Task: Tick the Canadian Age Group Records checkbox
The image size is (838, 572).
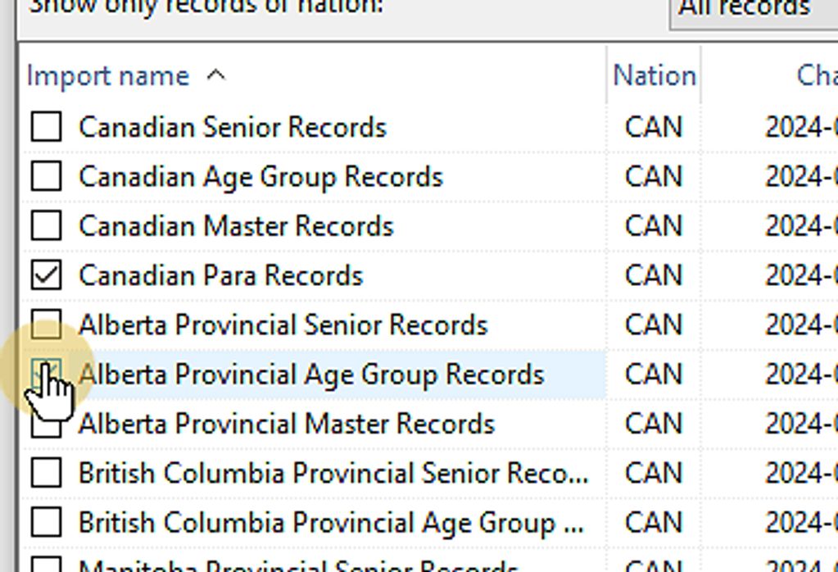Action: coord(46,176)
